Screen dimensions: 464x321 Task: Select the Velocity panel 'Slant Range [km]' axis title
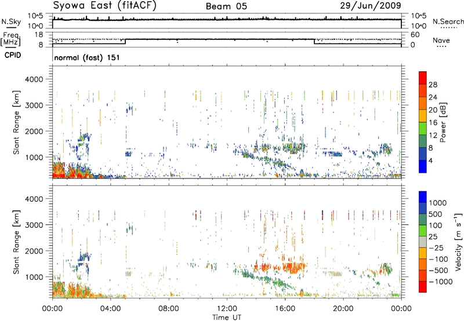[x=16, y=242]
